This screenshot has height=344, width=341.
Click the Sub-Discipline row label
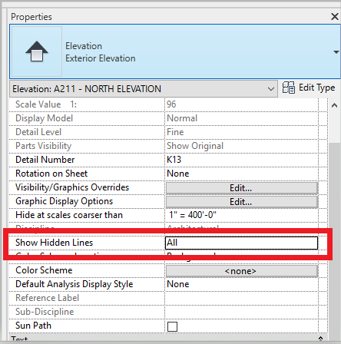[x=45, y=312]
